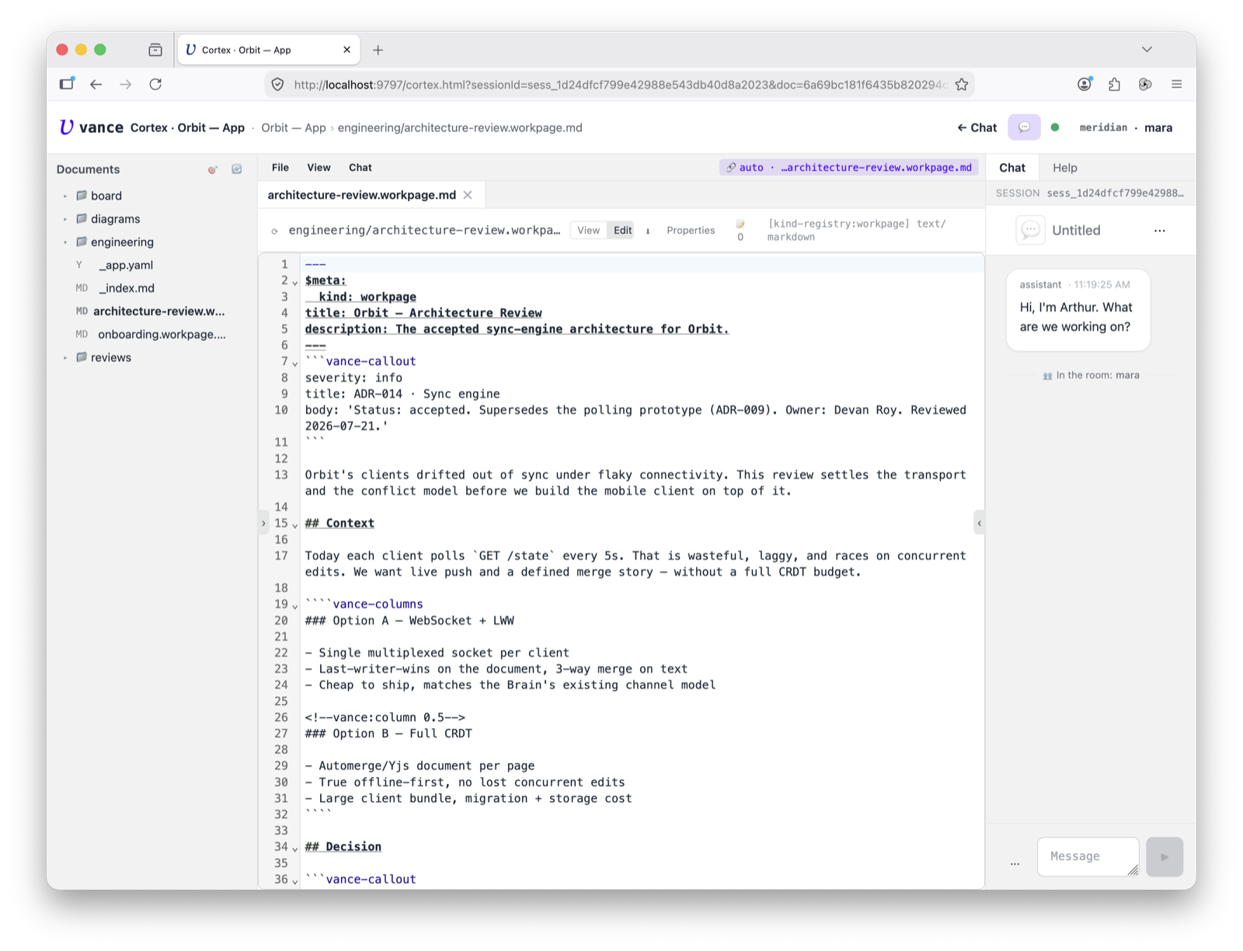Collapse the right panel with chevron handle
The image size is (1243, 951).
979,523
